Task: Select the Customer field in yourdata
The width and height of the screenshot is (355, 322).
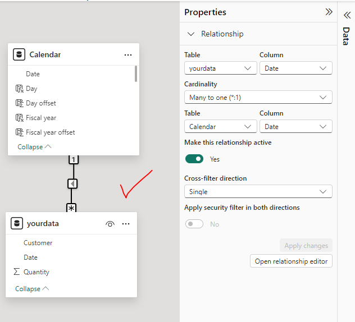Action: coord(38,243)
